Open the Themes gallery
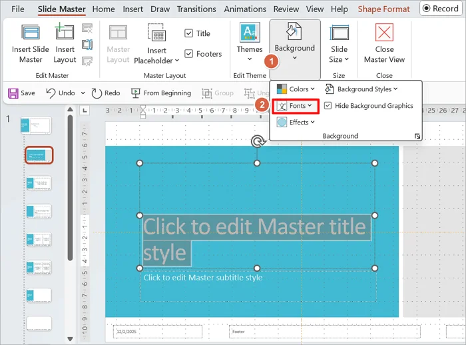The width and height of the screenshot is (466, 345). click(x=250, y=42)
